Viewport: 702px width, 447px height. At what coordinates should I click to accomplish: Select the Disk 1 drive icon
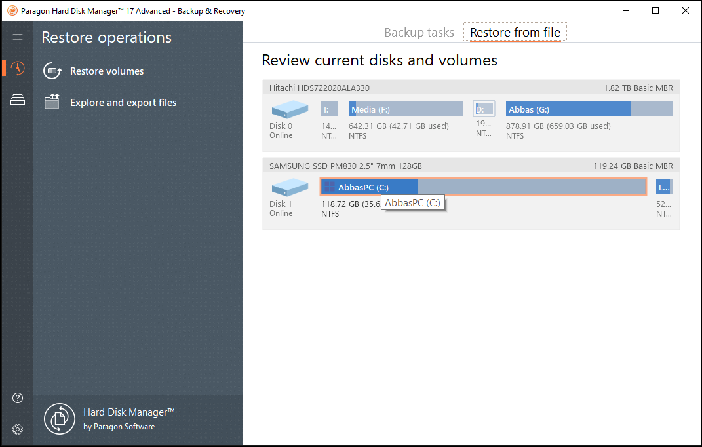290,187
